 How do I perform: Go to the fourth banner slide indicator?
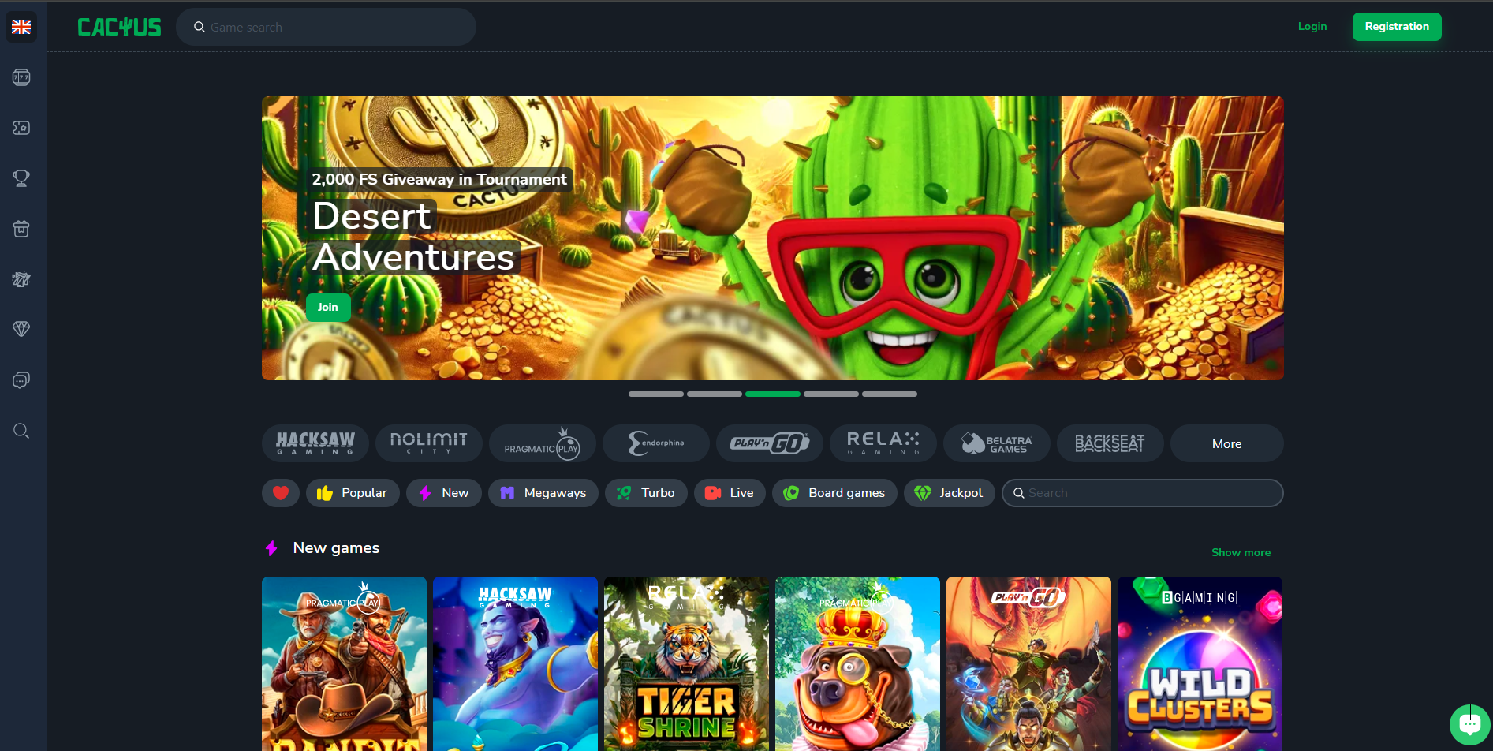831,394
